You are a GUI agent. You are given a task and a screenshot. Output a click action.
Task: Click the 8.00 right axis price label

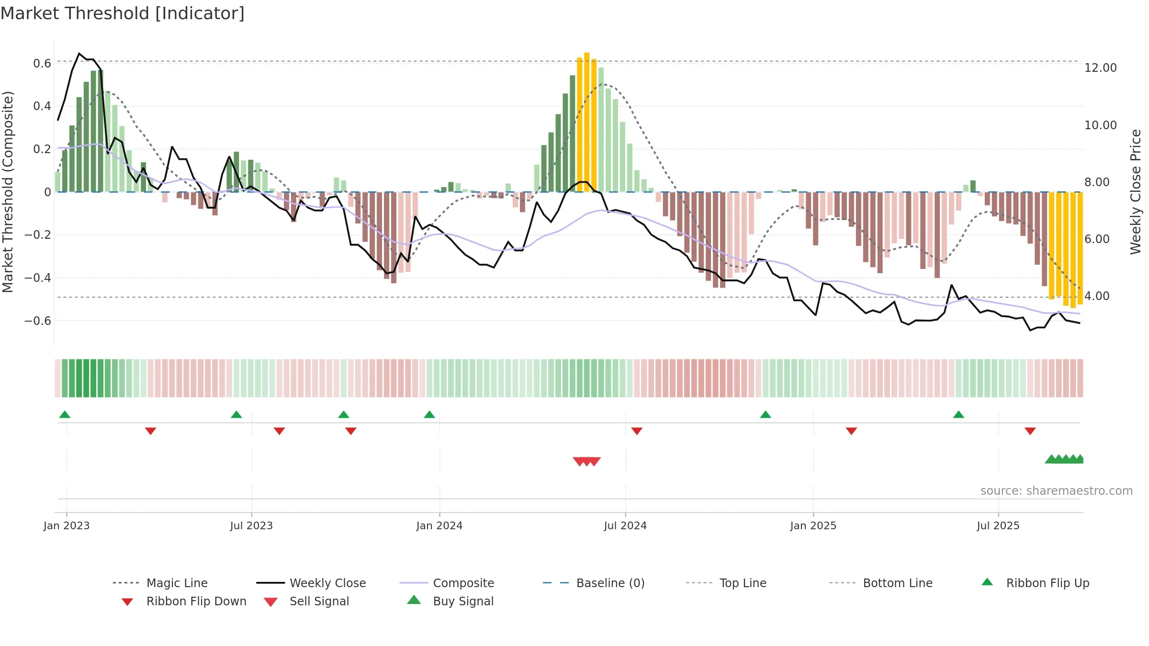[x=1097, y=182]
